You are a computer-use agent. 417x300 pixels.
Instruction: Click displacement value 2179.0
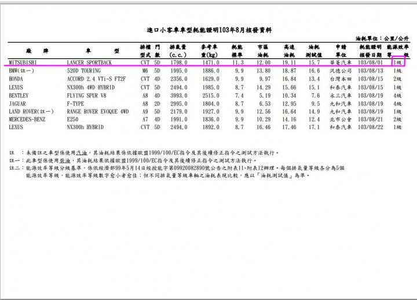pos(179,112)
